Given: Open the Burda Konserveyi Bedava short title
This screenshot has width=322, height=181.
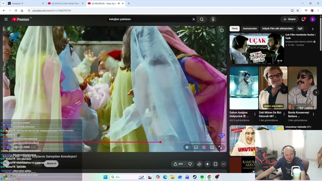Looking at the screenshot, I should coord(298,114).
